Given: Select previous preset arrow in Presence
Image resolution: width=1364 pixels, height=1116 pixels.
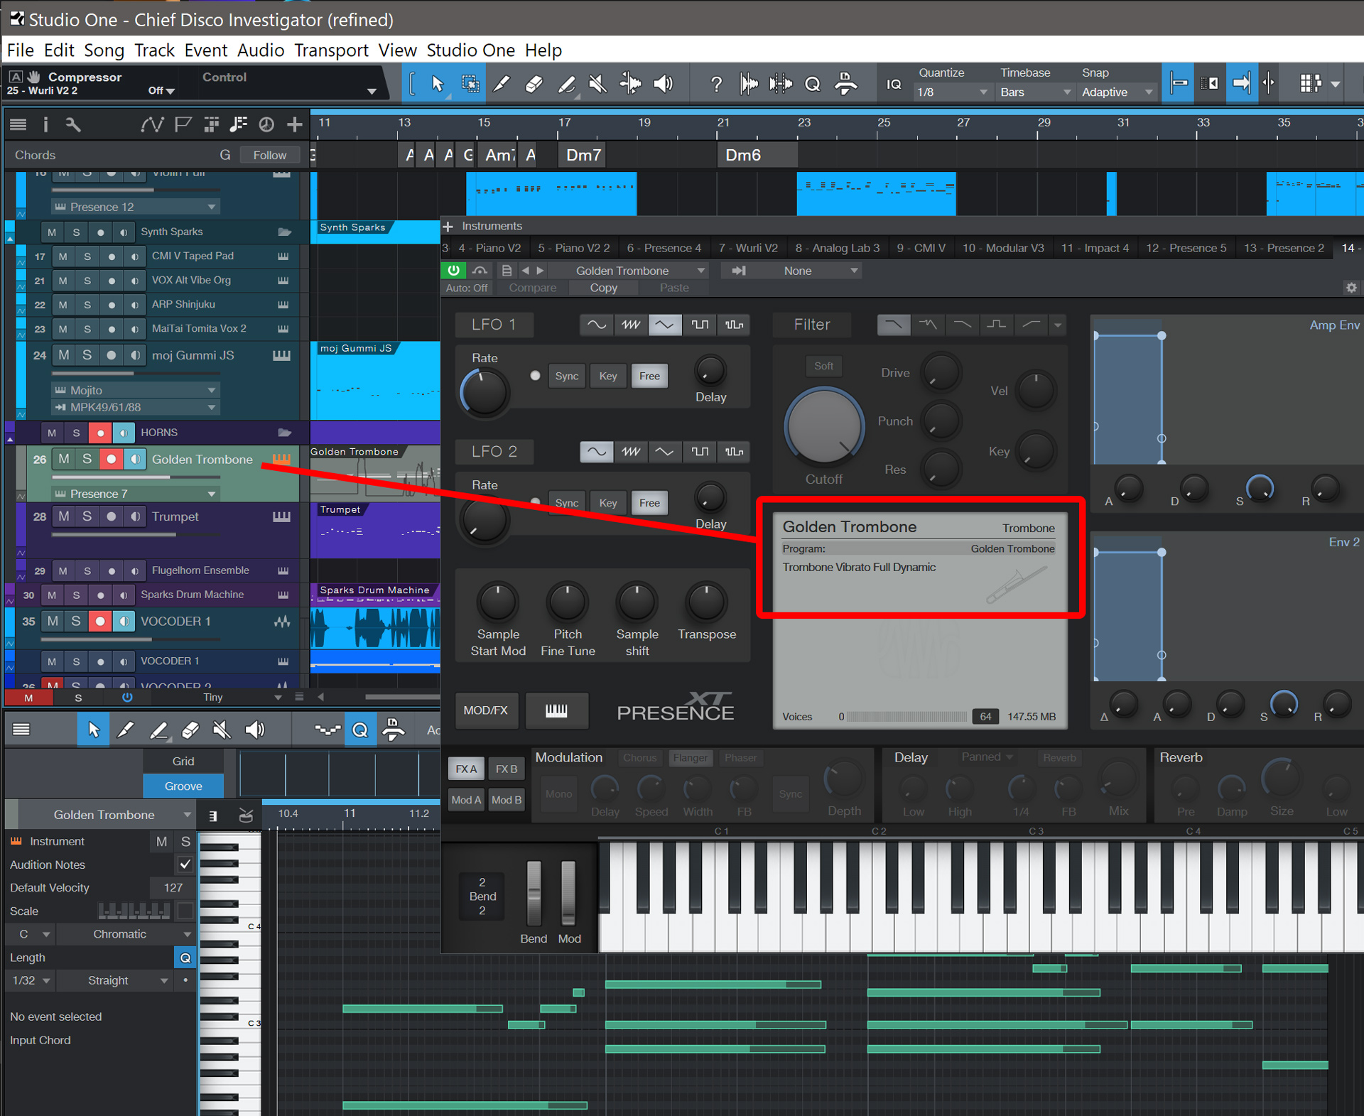Looking at the screenshot, I should (x=525, y=271).
